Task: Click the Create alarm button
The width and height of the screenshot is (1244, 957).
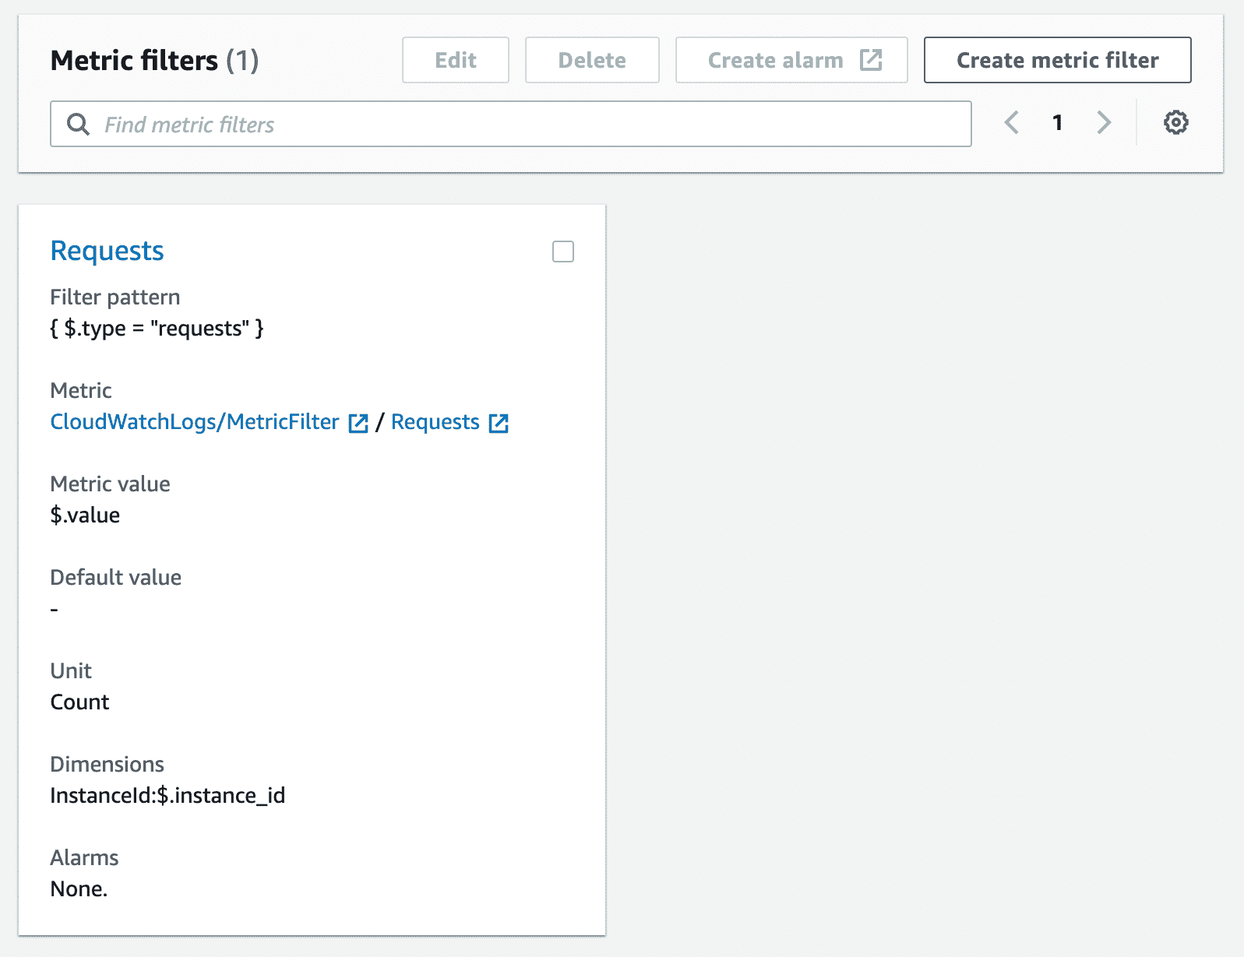Action: pos(791,60)
